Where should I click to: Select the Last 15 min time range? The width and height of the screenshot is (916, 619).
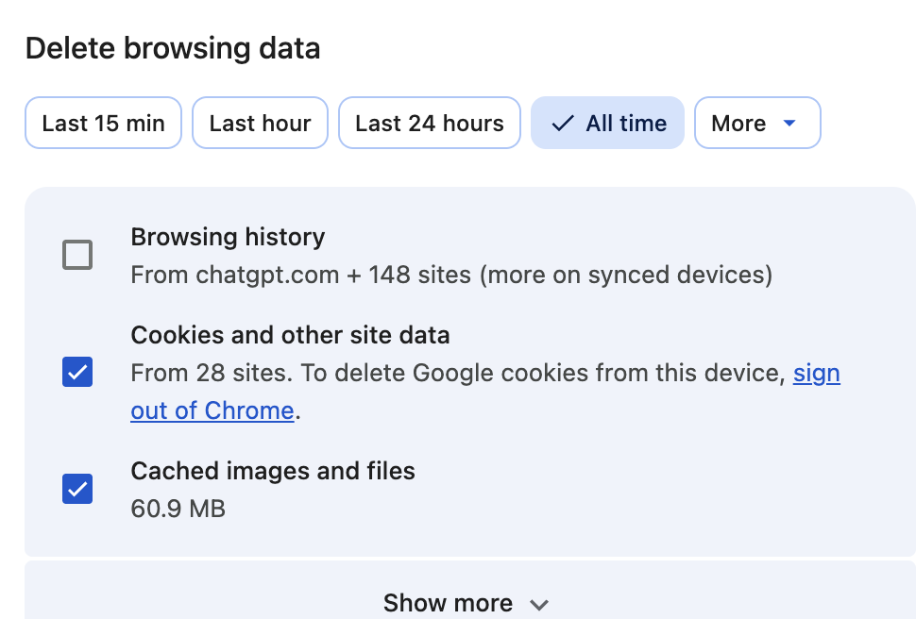(x=102, y=123)
